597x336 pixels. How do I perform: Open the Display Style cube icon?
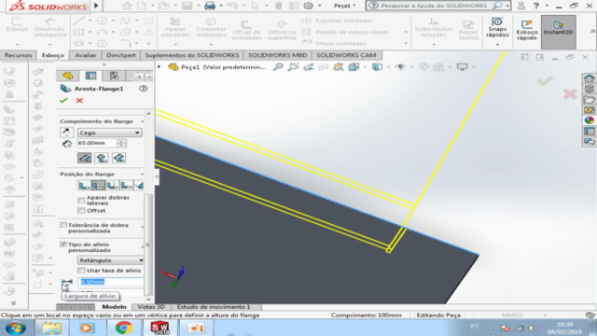[x=377, y=67]
